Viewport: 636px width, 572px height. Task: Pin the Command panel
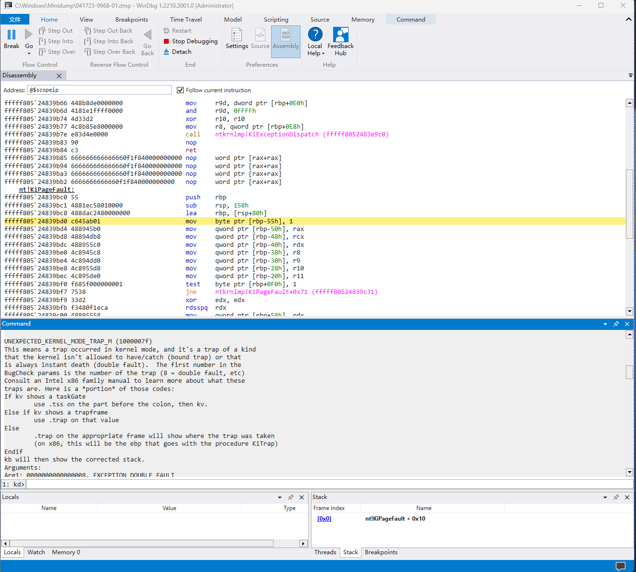click(616, 324)
